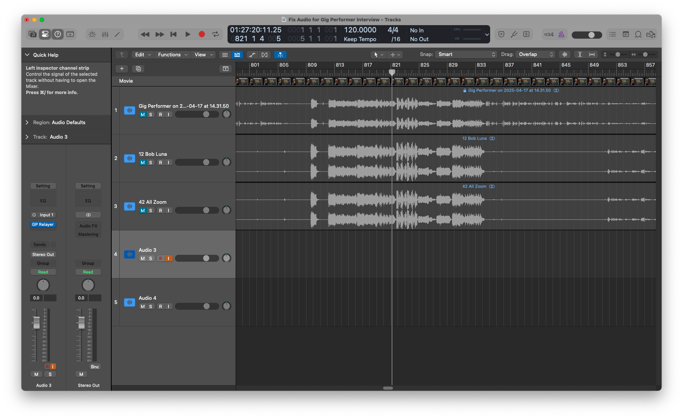
Task: Open the Smart Controls button
Action: click(x=92, y=34)
